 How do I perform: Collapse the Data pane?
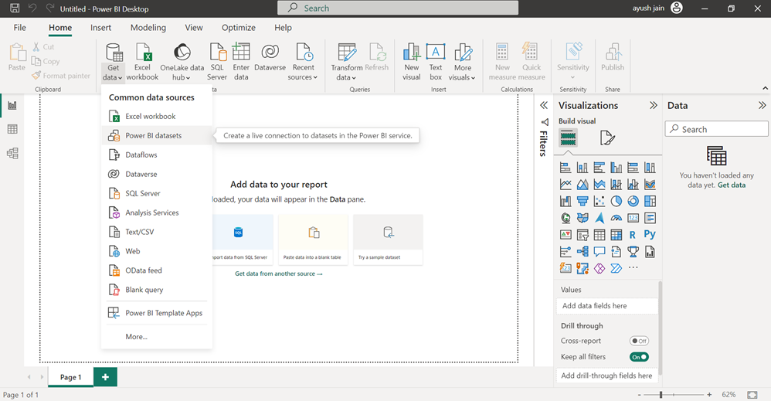(763, 105)
